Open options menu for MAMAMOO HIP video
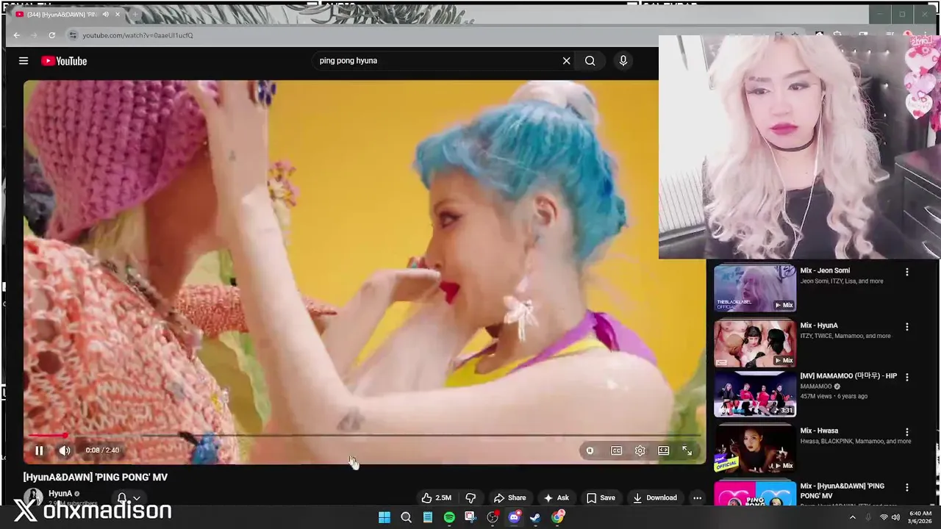941x529 pixels. [906, 377]
